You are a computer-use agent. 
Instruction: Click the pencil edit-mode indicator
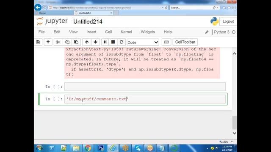click(x=207, y=32)
